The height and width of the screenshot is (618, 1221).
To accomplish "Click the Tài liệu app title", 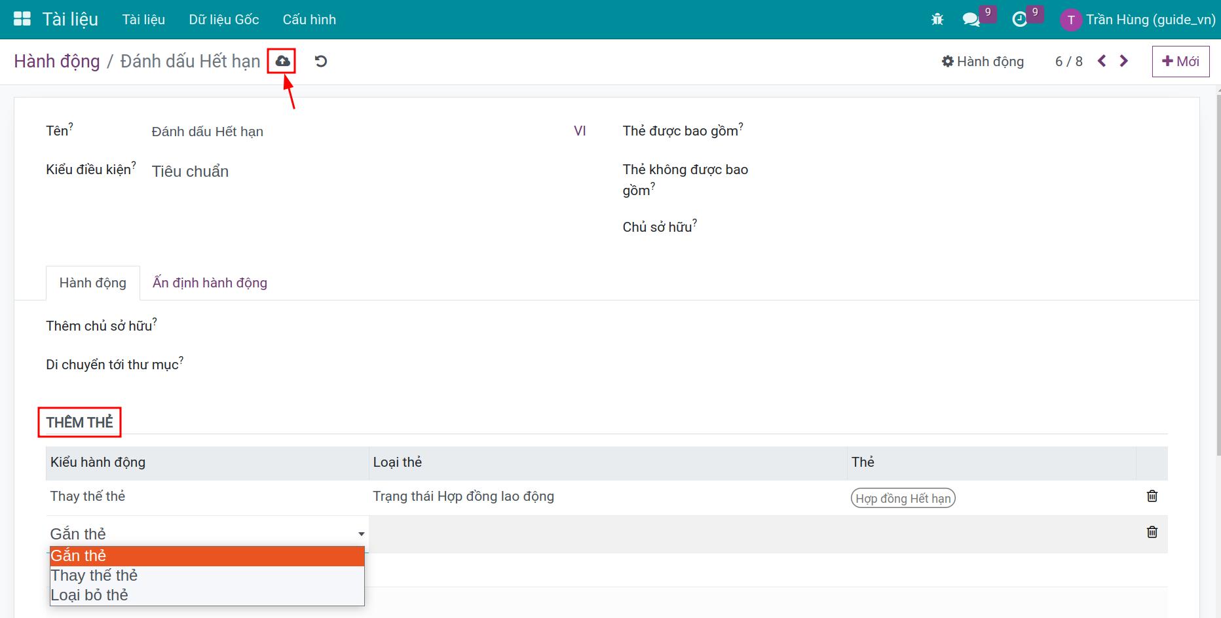I will pyautogui.click(x=70, y=19).
